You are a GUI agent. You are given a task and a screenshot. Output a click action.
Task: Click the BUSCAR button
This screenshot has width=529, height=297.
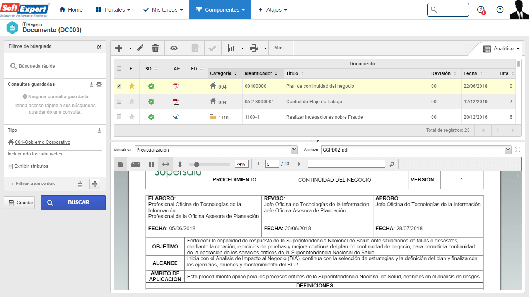pos(73,203)
